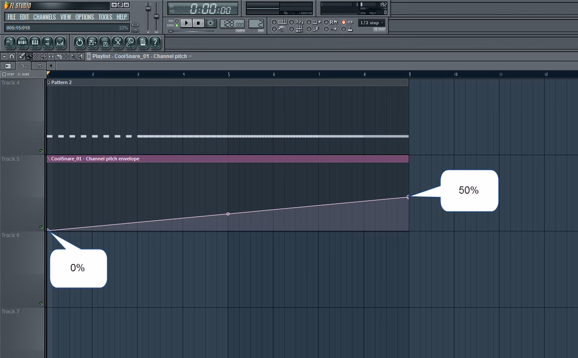The image size is (578, 358).
Task: Open the Step sequencer view
Action: tap(22, 42)
